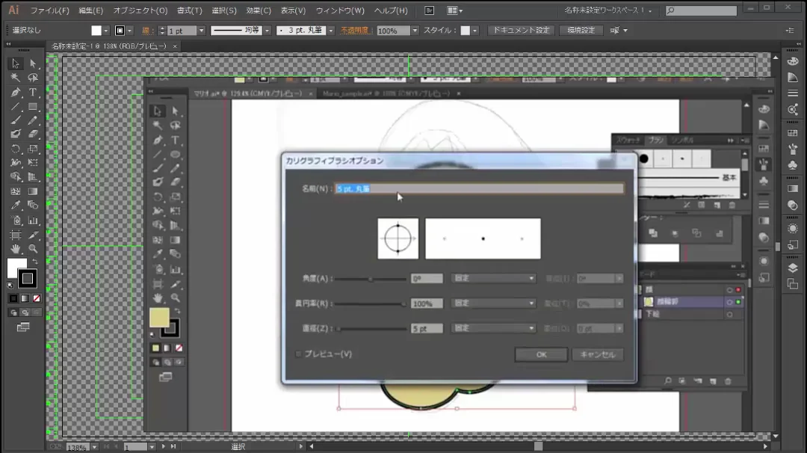807x453 pixels.
Task: Open the 角度(A) 固定 dropdown in dialog
Action: pyautogui.click(x=494, y=279)
